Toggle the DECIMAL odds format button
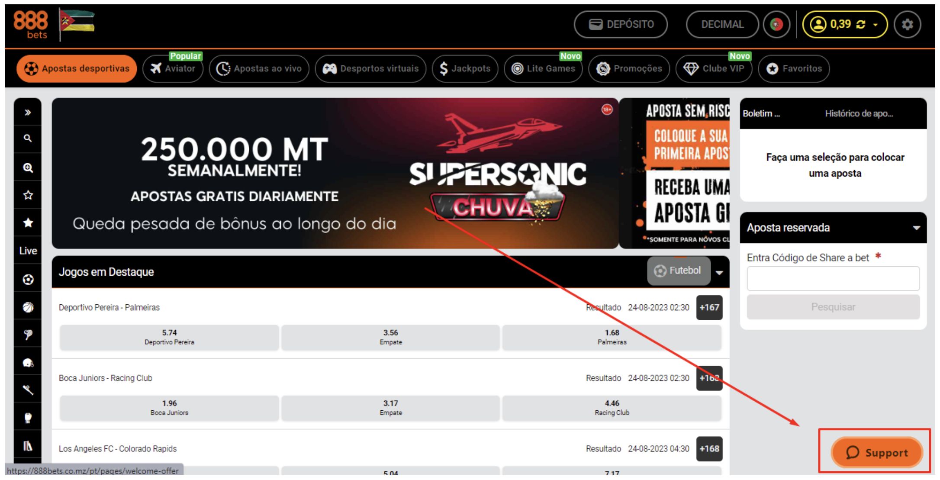The image size is (940, 480). pyautogui.click(x=722, y=24)
